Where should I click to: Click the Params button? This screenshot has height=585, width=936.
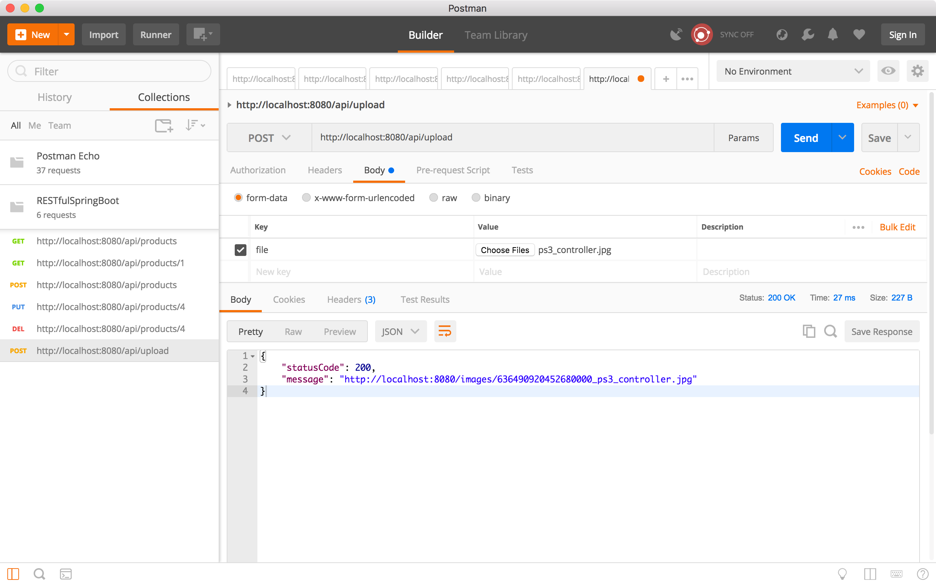(x=743, y=138)
